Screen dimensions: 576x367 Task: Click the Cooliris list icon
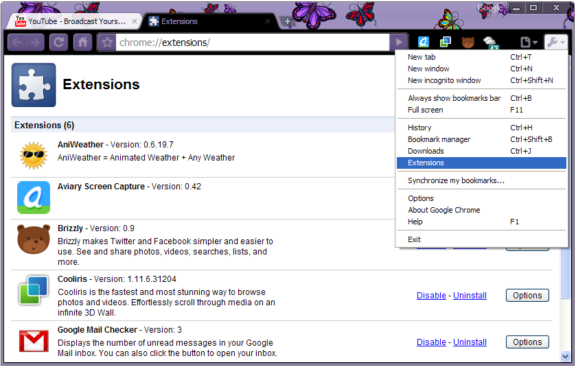34,290
